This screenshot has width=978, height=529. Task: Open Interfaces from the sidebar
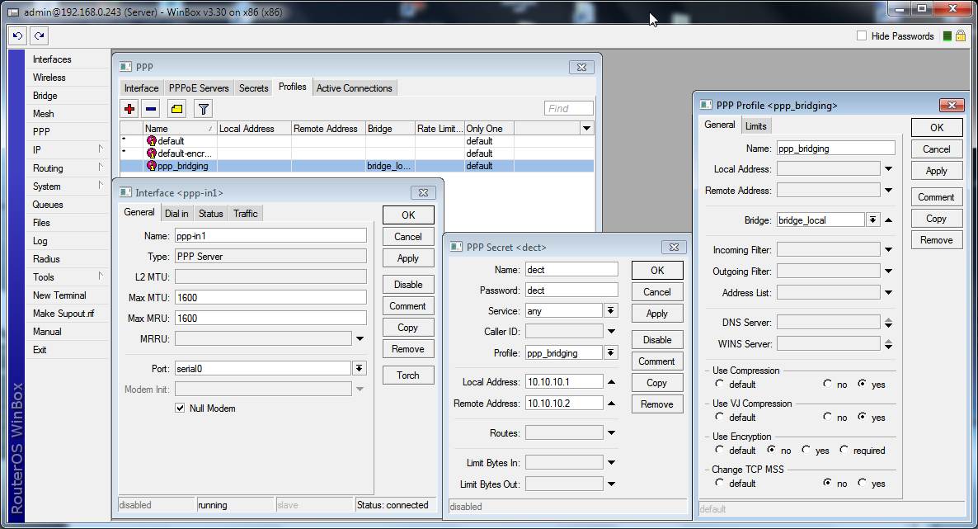click(52, 59)
